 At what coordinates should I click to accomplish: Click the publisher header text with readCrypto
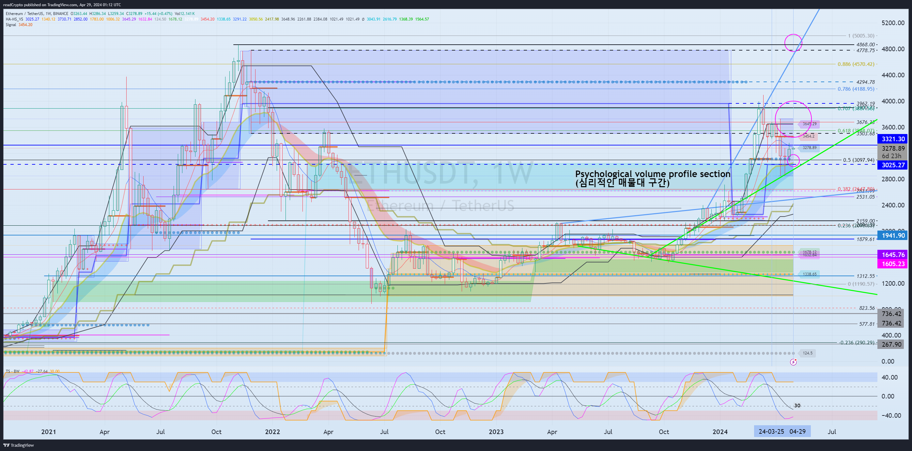(x=62, y=5)
